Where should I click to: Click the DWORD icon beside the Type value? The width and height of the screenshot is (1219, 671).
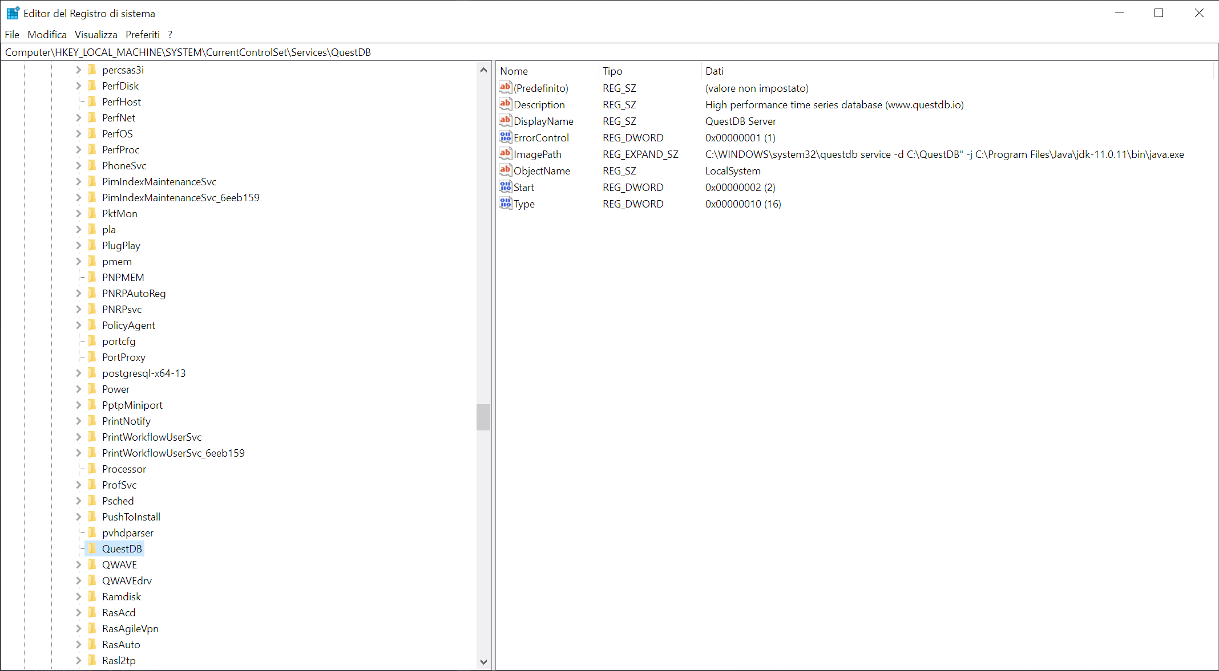(505, 204)
